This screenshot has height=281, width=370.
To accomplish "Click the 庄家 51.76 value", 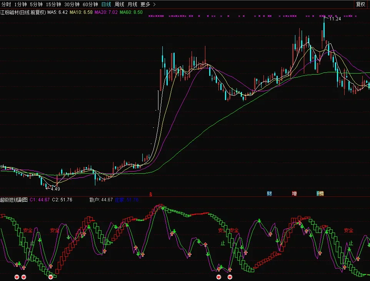I will pos(127,200).
